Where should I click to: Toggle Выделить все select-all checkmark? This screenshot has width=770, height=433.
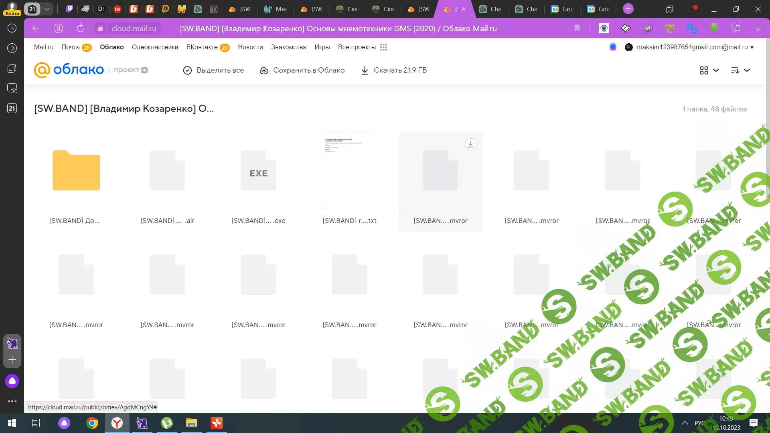pos(187,71)
